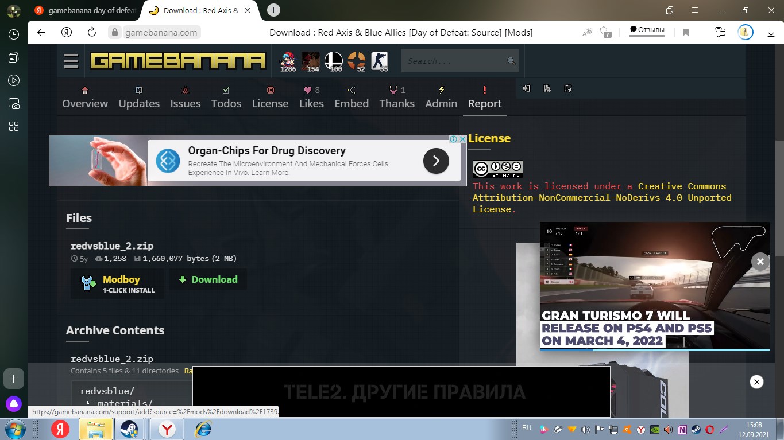The width and height of the screenshot is (784, 440).
Task: Open Steam from the taskbar
Action: pos(129,429)
